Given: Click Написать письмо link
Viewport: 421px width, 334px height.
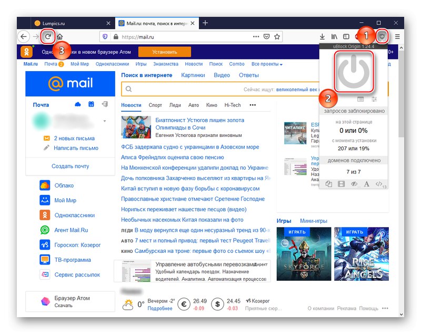Looking at the screenshot, I should 76,148.
